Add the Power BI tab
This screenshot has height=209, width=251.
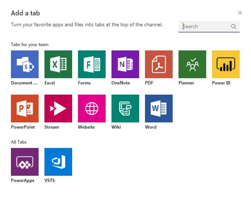point(226,64)
